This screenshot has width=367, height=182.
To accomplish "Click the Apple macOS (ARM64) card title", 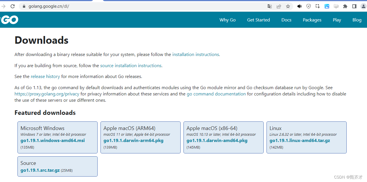I will click(129, 128).
